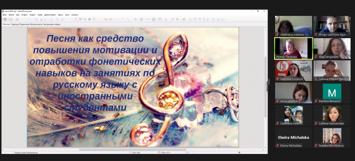
Task: Switch to the Структура view tab
Action: coord(15,24)
